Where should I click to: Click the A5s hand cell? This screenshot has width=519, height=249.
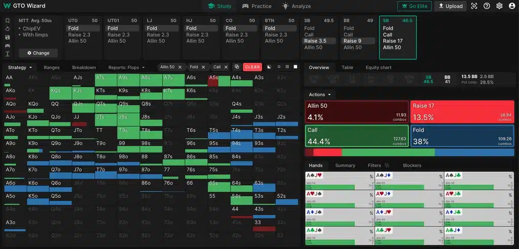pos(219,81)
